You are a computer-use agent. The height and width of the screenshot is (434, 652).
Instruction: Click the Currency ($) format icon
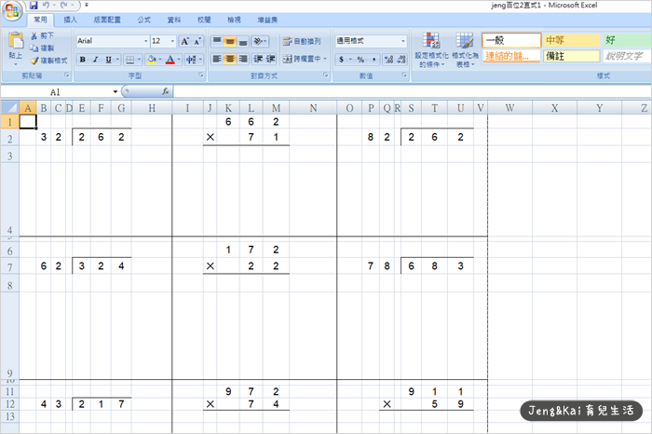click(x=342, y=60)
